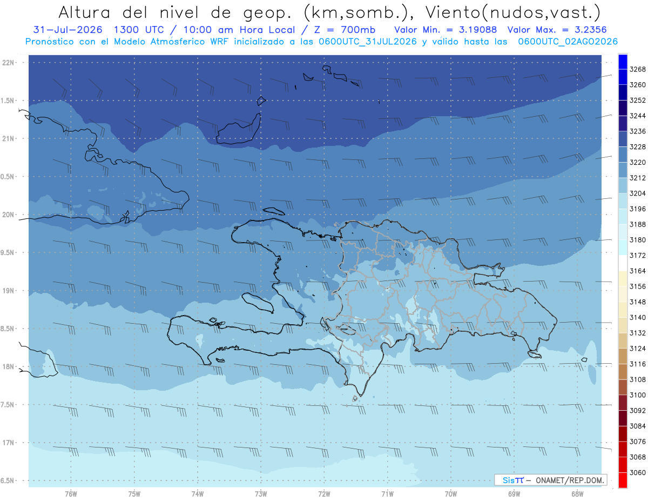Click the 20N latitude label
Image resolution: width=648 pixels, height=501 pixels.
click(x=9, y=215)
